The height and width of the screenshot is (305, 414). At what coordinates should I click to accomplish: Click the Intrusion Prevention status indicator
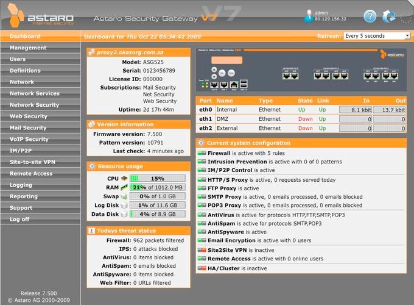tap(202, 162)
